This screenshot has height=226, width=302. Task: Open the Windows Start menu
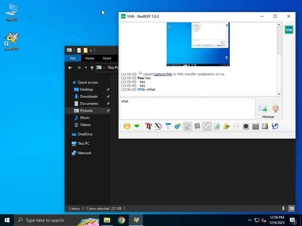tap(7, 220)
